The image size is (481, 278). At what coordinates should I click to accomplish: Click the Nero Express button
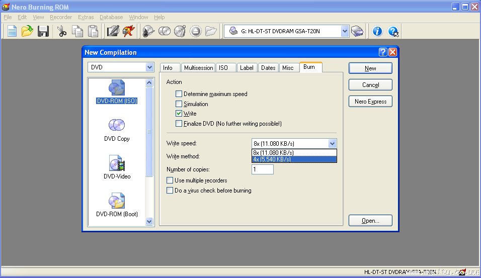coord(370,101)
